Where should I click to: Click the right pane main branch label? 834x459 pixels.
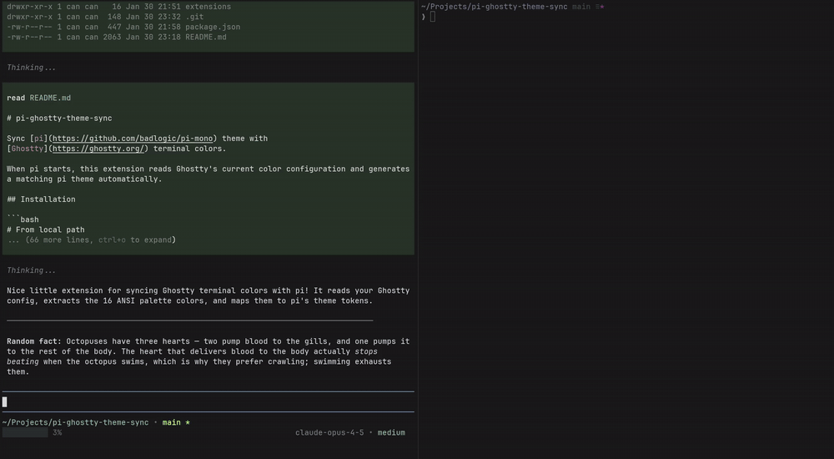[581, 7]
